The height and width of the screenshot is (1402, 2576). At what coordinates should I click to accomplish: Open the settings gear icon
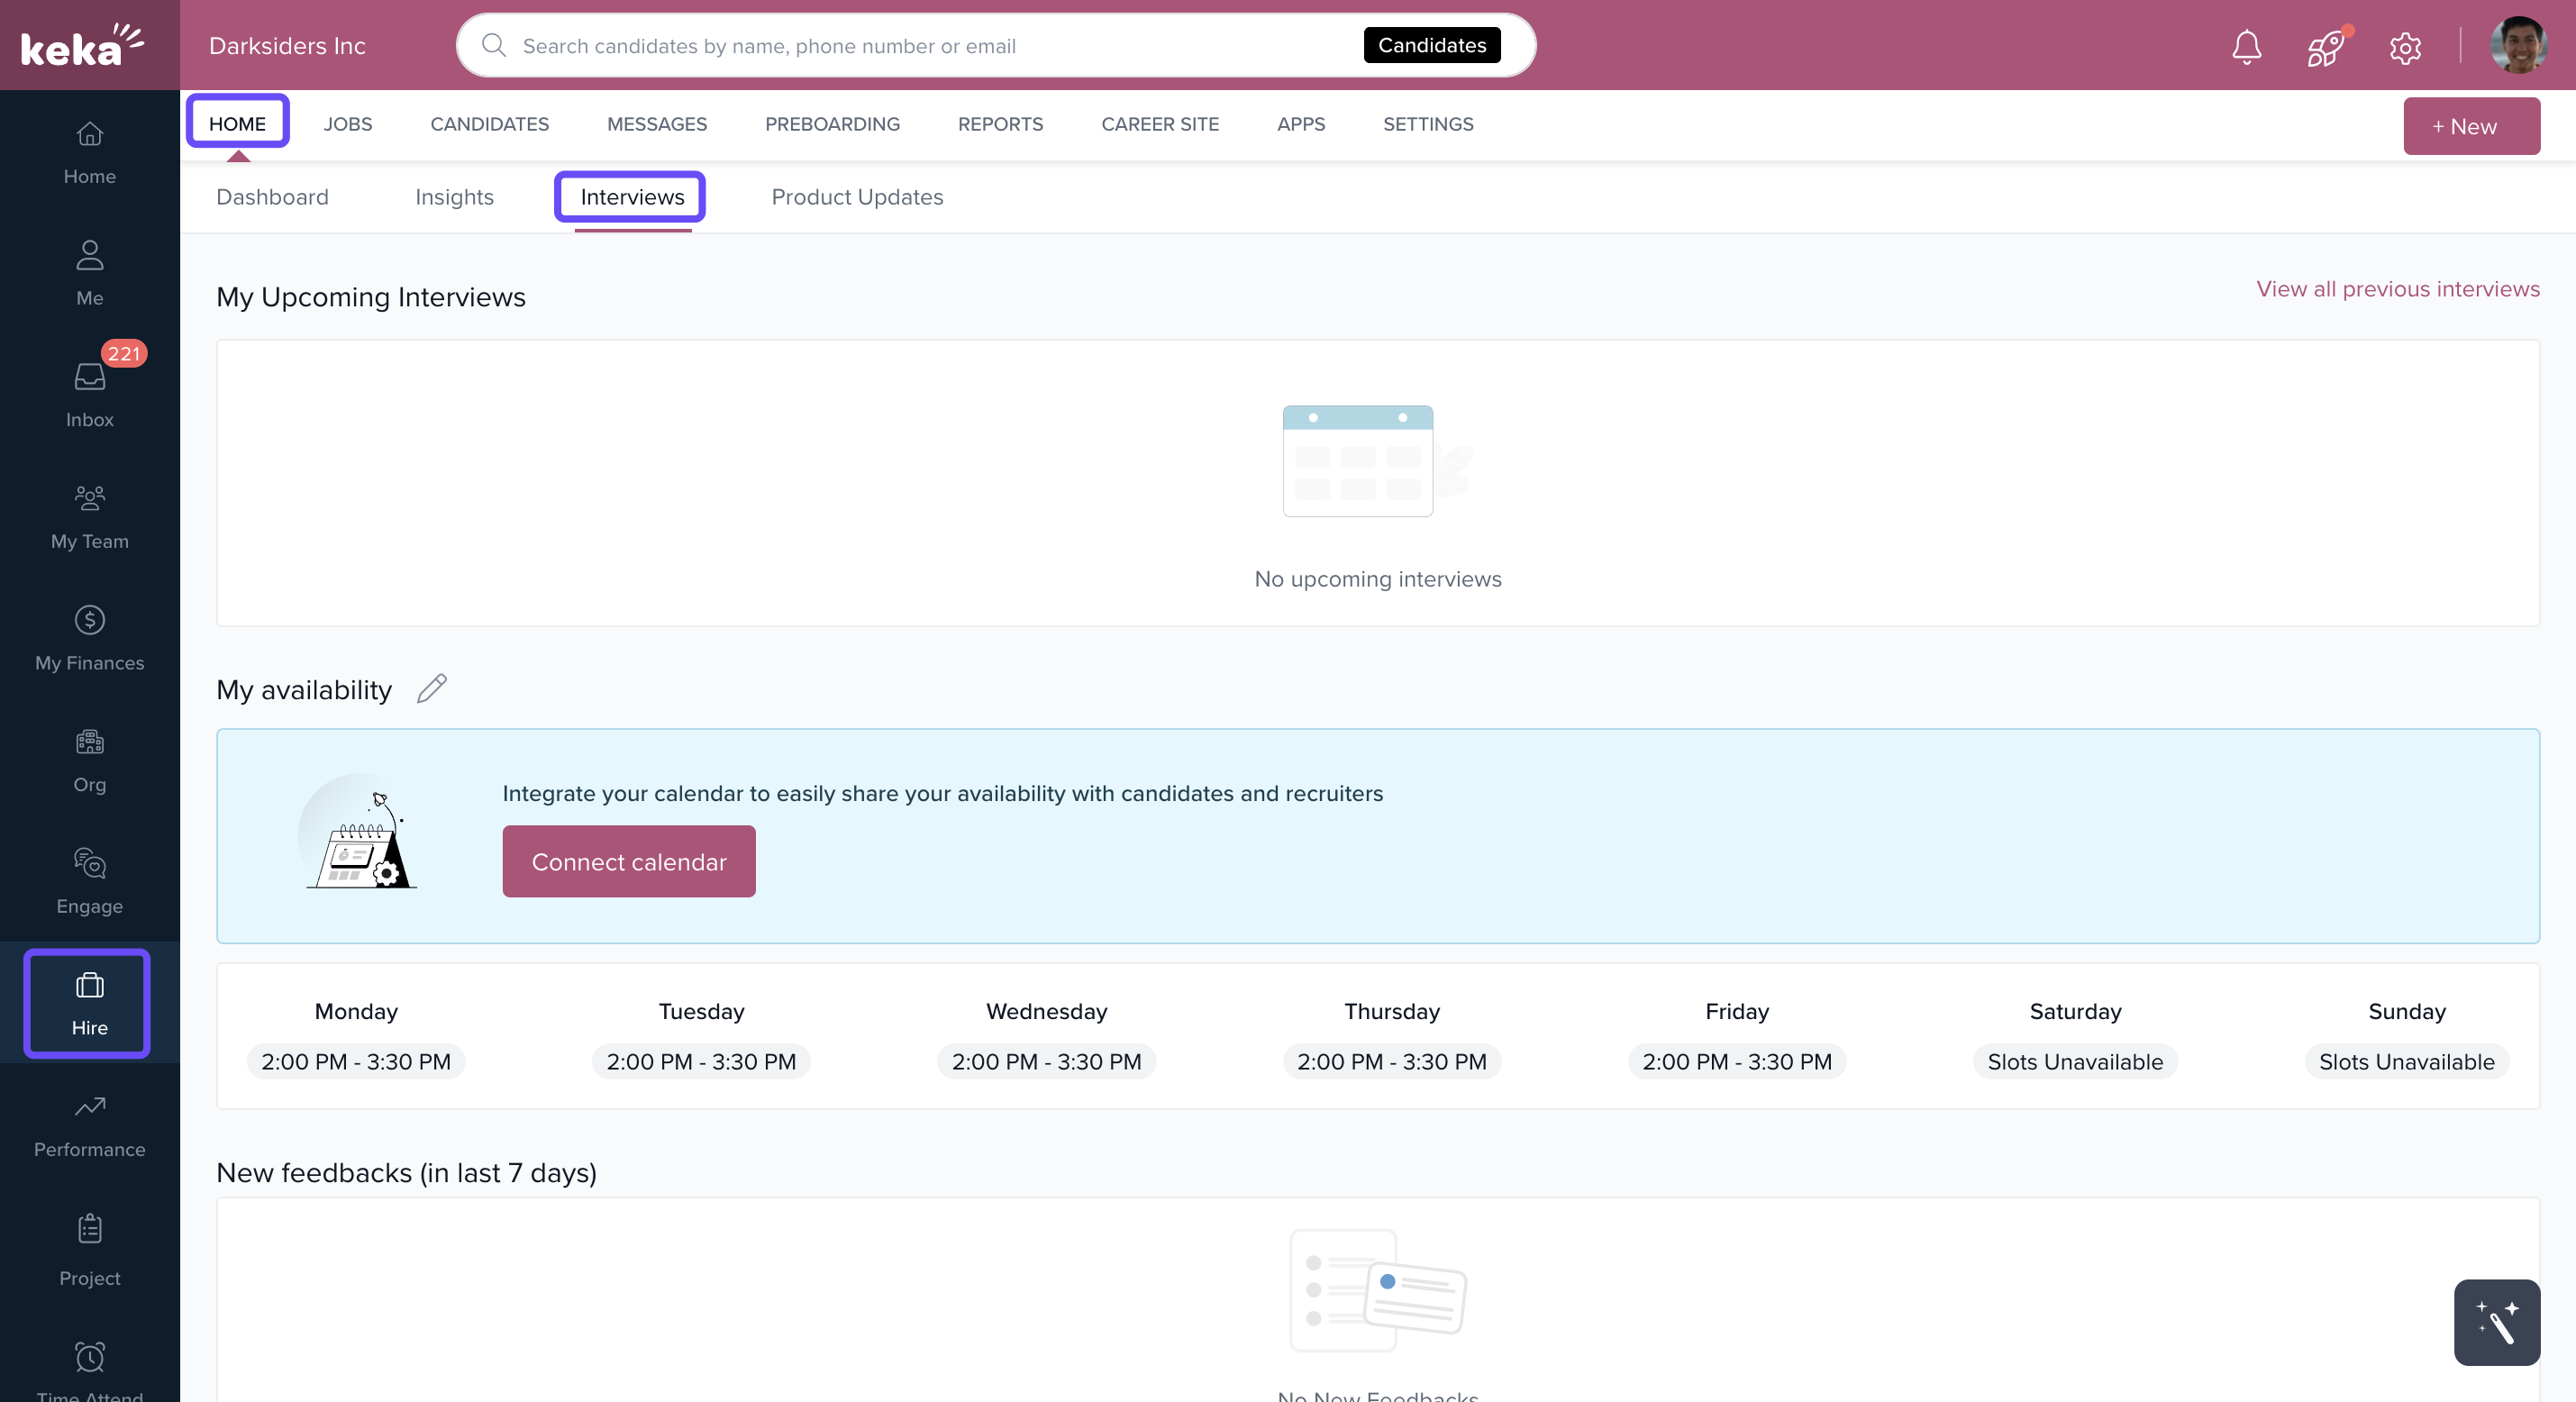coord(2405,46)
